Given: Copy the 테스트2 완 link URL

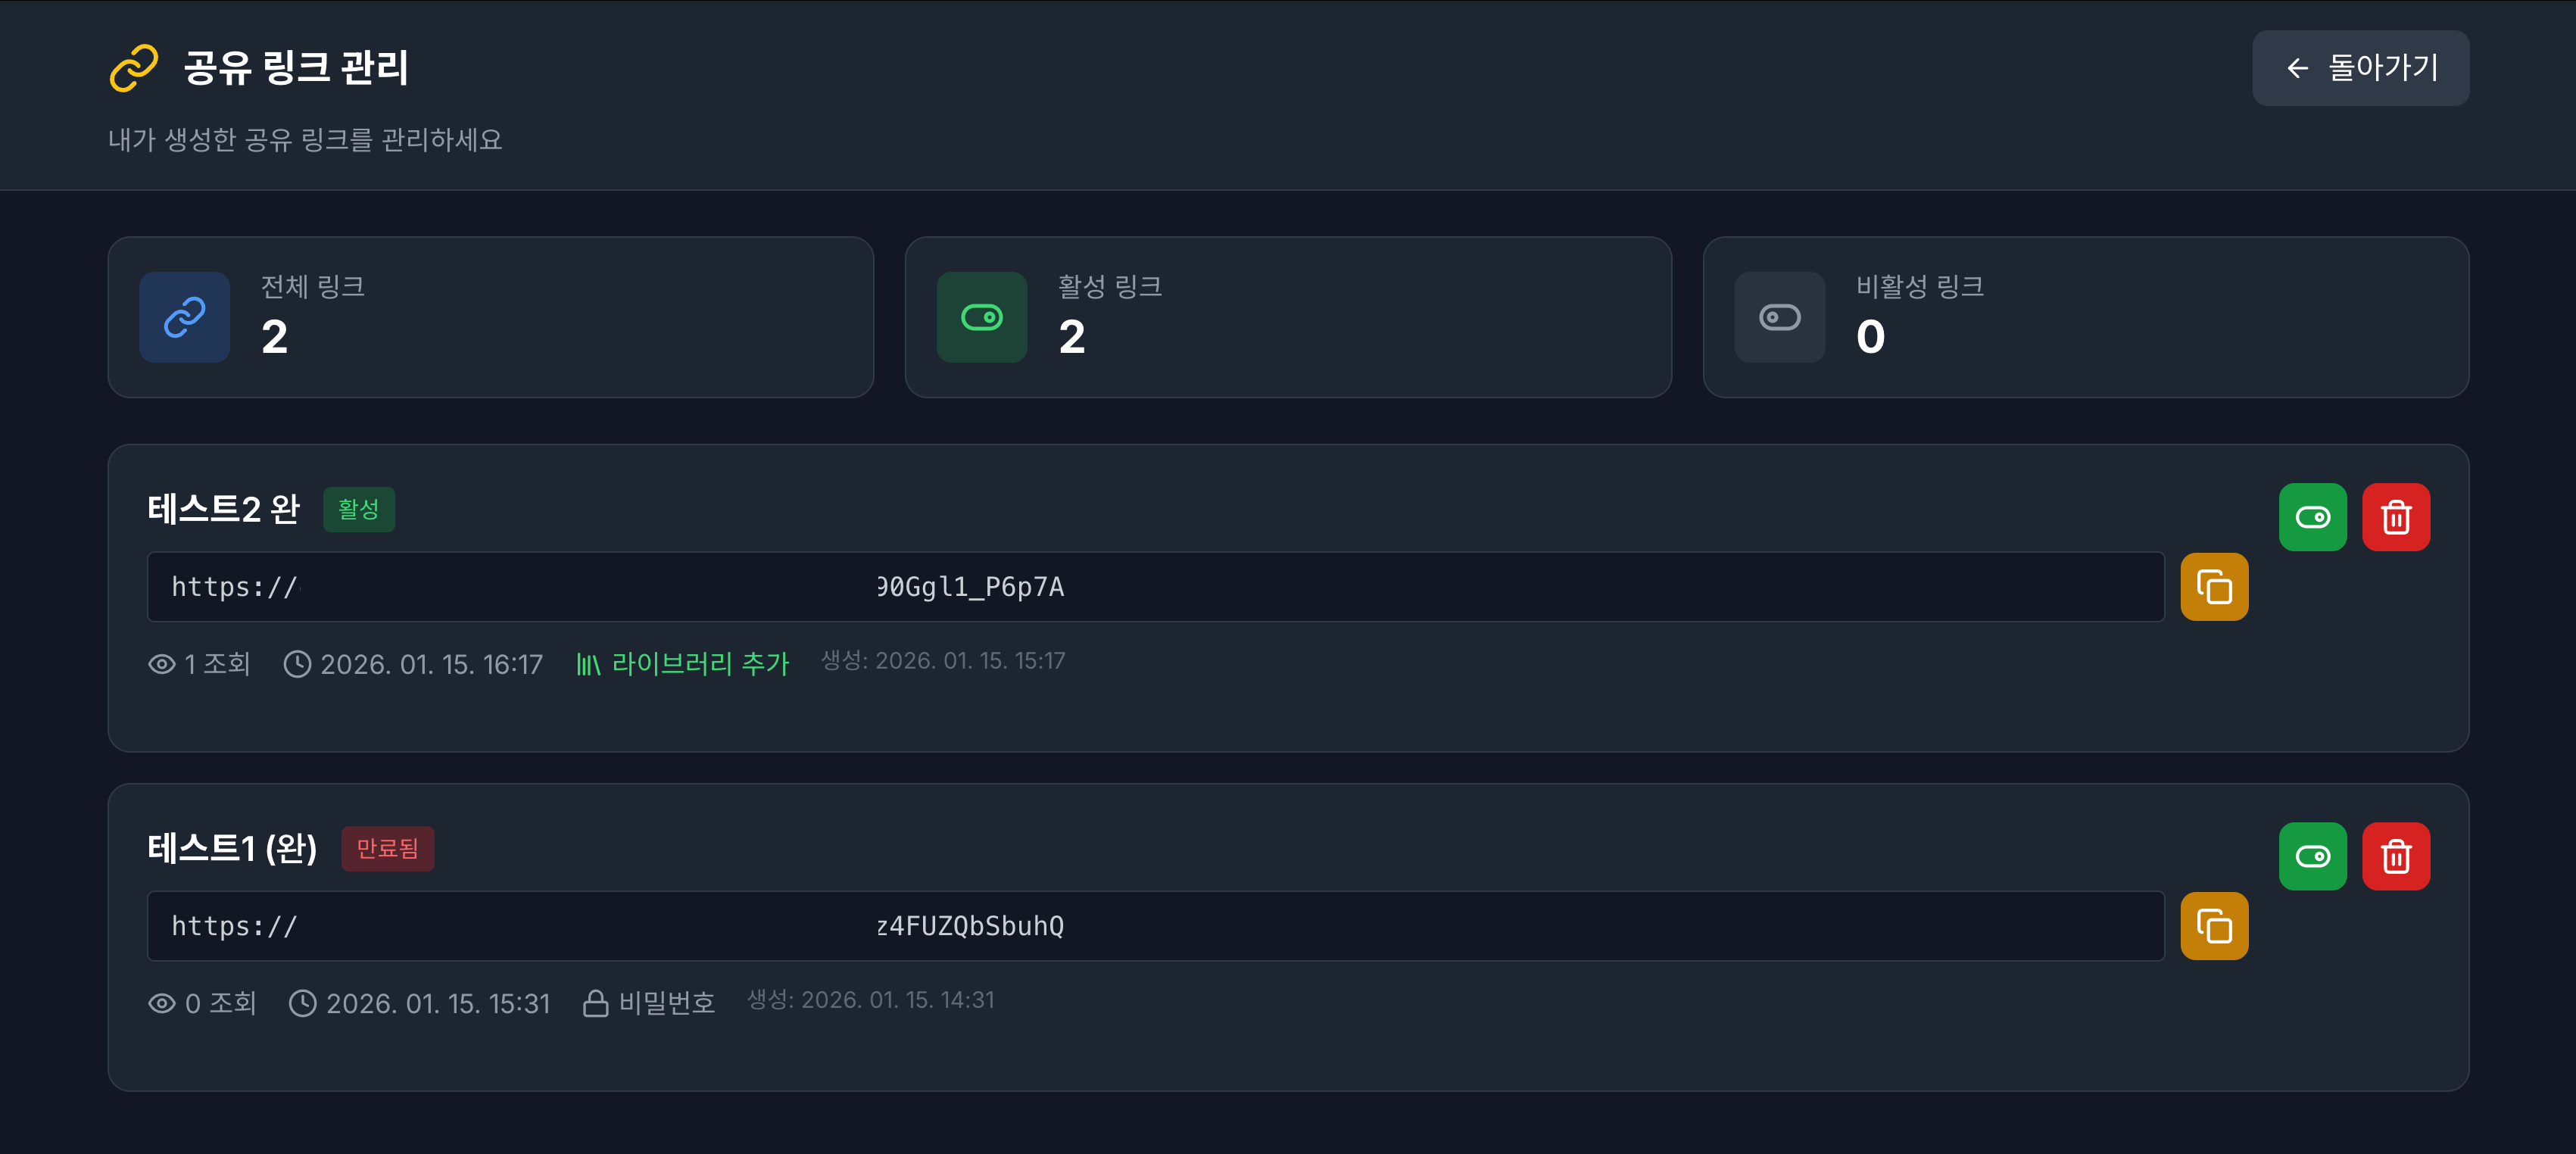Looking at the screenshot, I should [x=2213, y=587].
